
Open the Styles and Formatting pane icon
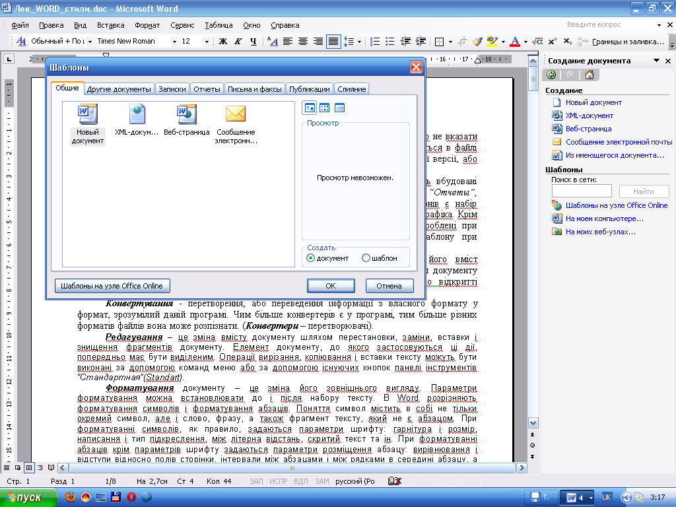click(20, 42)
